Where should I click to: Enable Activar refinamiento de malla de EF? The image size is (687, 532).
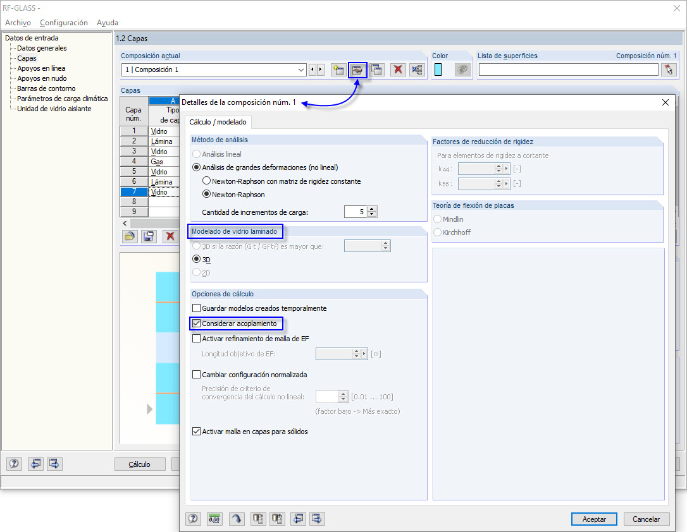click(x=251, y=339)
